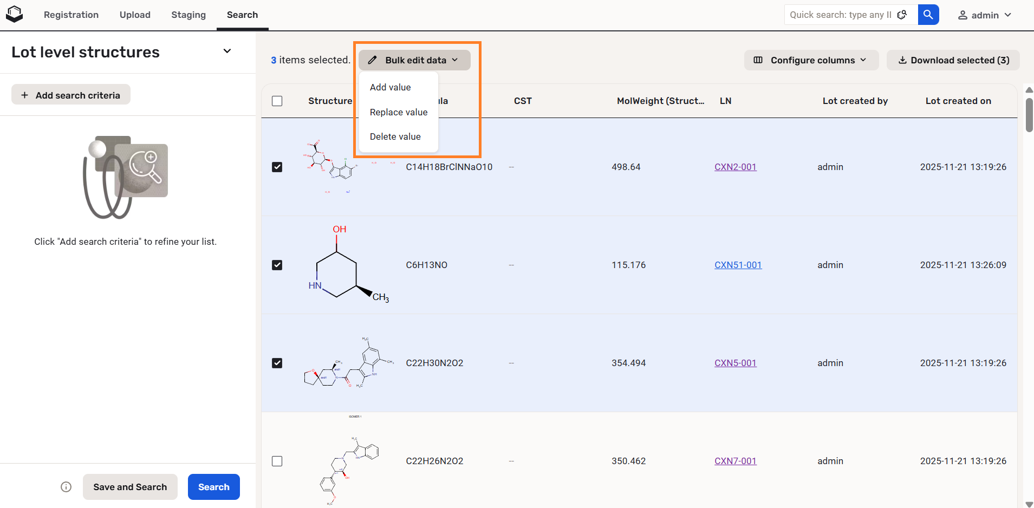Check the CXN7-001 row checkbox
The image size is (1034, 508).
277,461
